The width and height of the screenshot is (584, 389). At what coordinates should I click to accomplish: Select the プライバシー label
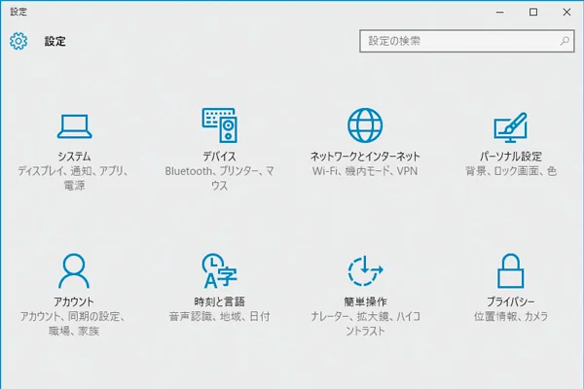click(511, 301)
